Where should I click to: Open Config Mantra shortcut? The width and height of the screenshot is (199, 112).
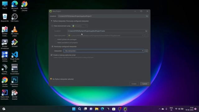5,69
